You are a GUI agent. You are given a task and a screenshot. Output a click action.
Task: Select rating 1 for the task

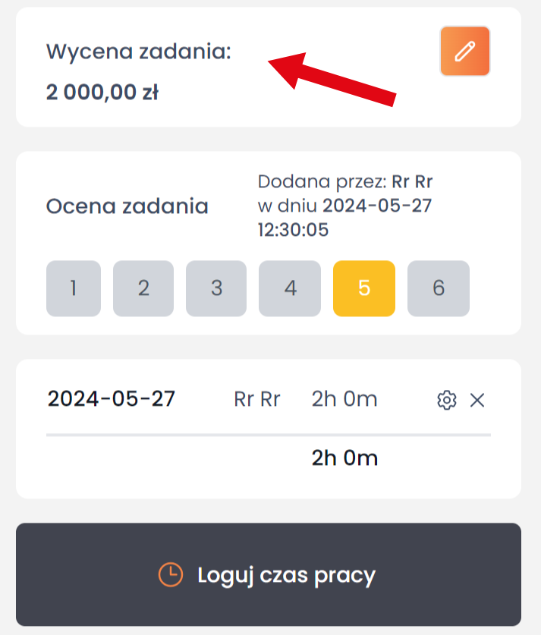point(74,288)
